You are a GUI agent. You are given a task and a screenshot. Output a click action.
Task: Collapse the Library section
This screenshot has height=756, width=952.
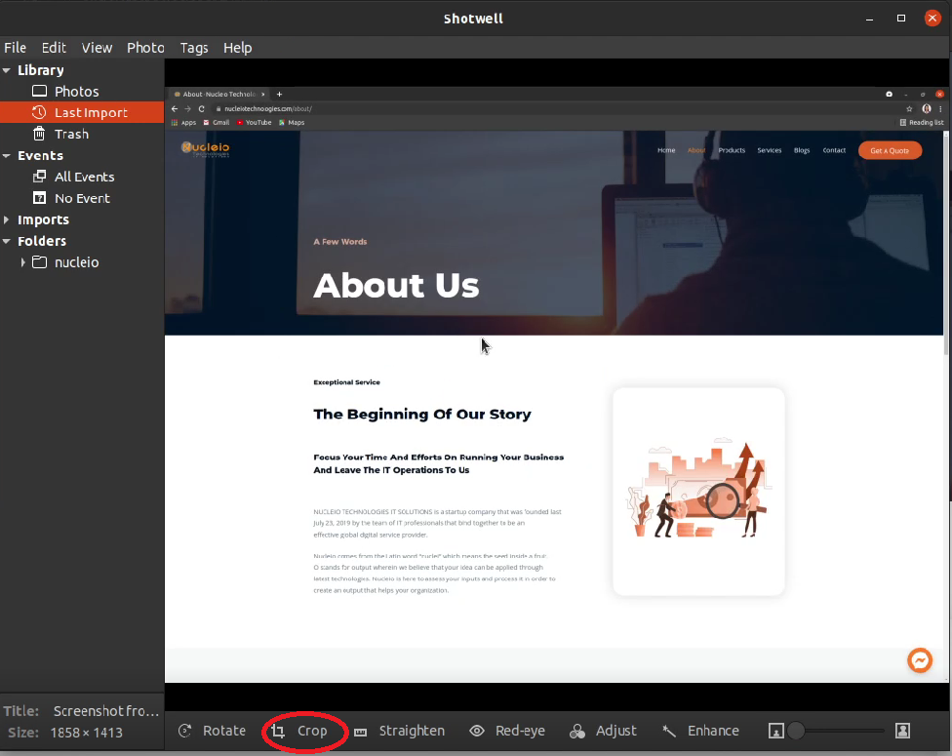(7, 70)
